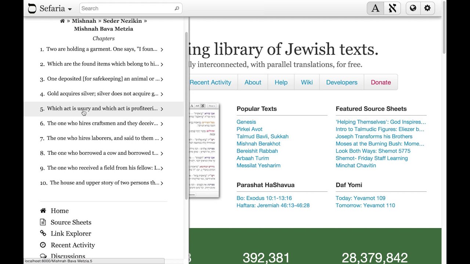
Task: Open Recent Activity from sidebar menu
Action: pos(73,245)
